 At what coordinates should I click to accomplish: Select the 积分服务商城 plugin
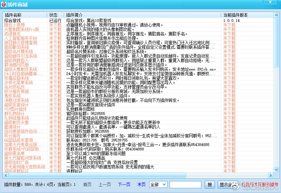(x=16, y=91)
